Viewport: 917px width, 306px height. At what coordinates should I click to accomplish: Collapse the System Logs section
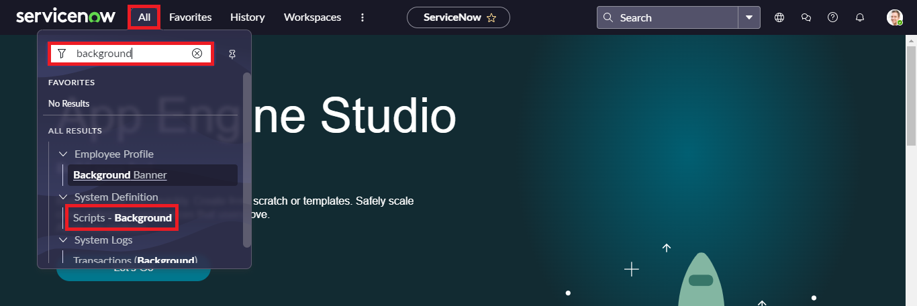[x=64, y=240]
